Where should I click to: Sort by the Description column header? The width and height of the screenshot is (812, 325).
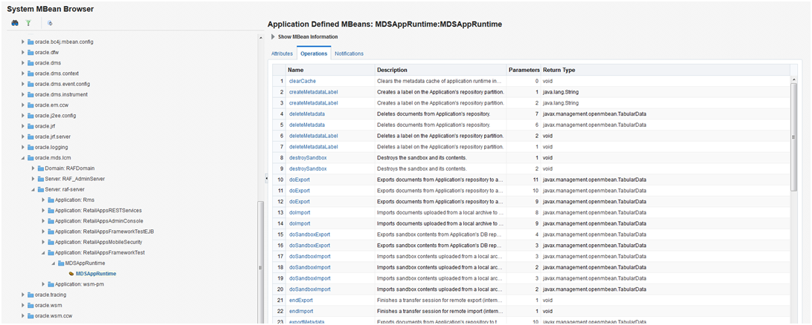pyautogui.click(x=441, y=70)
